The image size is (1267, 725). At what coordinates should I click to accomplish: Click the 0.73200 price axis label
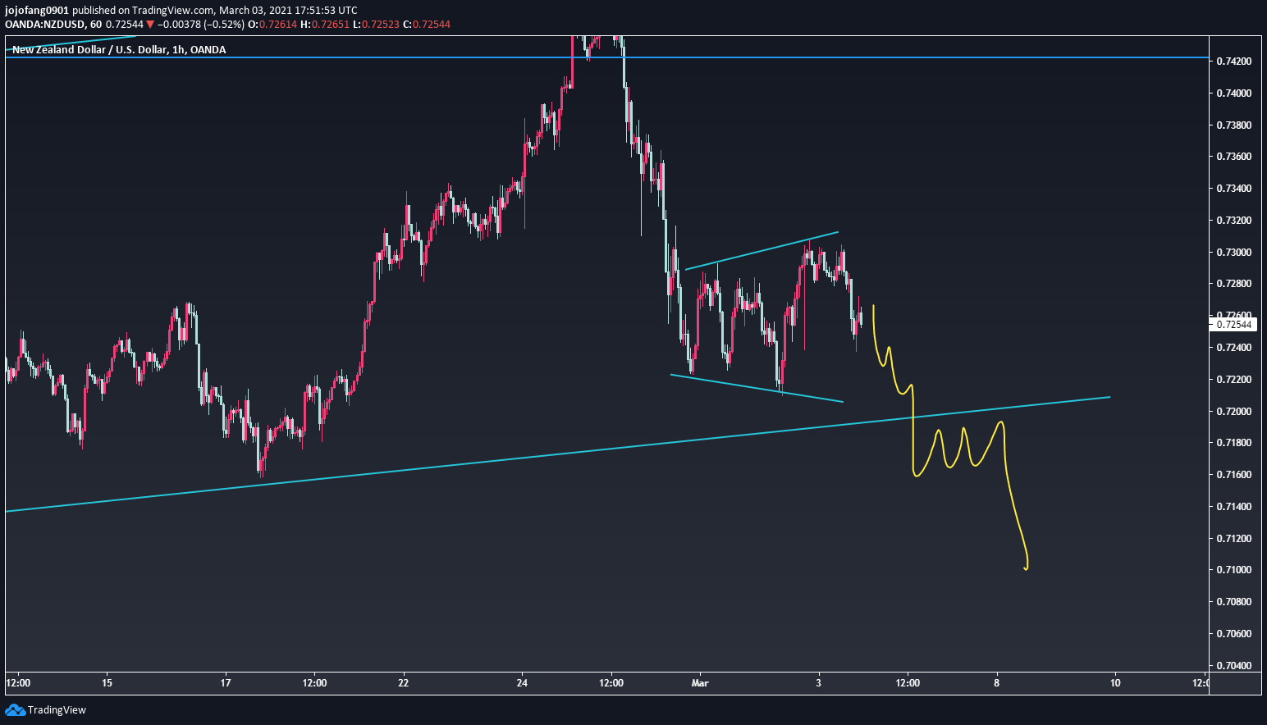[x=1233, y=221]
